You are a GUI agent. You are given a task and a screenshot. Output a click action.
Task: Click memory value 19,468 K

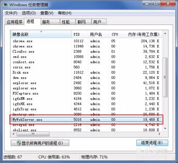click(x=151, y=120)
